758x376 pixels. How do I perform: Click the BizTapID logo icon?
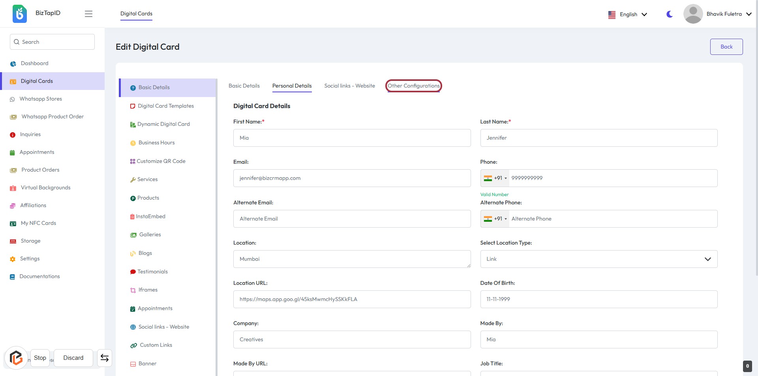(x=19, y=14)
